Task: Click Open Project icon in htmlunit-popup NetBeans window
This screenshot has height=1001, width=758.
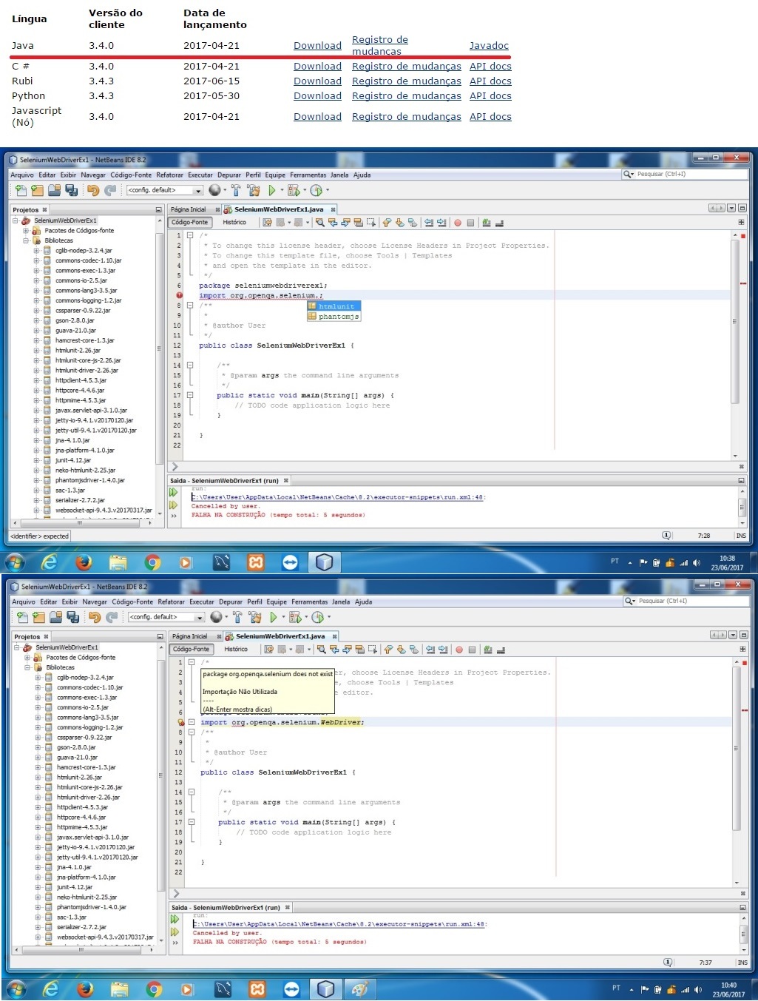Action: (x=55, y=190)
